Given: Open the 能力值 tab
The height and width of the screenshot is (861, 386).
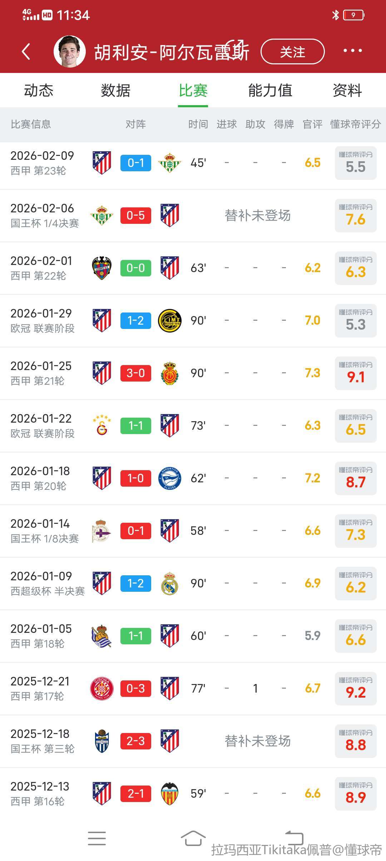Looking at the screenshot, I should (270, 90).
